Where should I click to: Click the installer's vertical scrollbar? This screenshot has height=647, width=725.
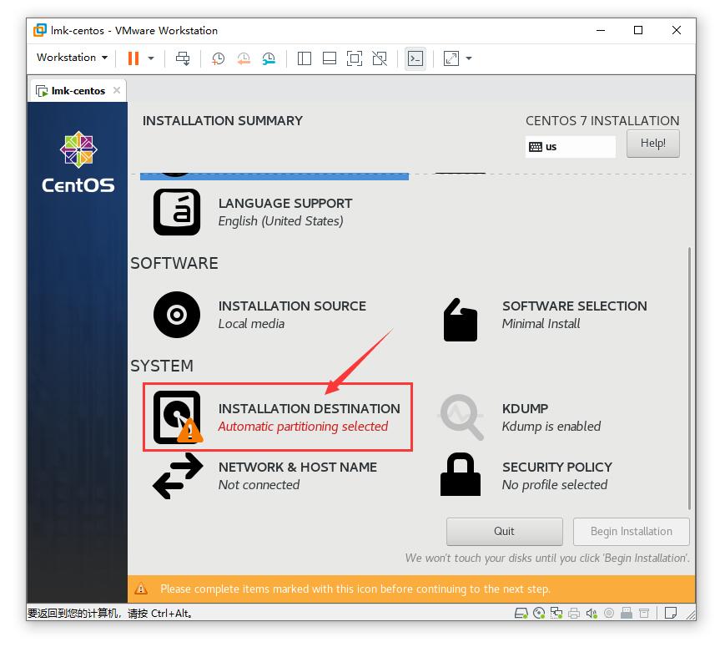tap(689, 378)
